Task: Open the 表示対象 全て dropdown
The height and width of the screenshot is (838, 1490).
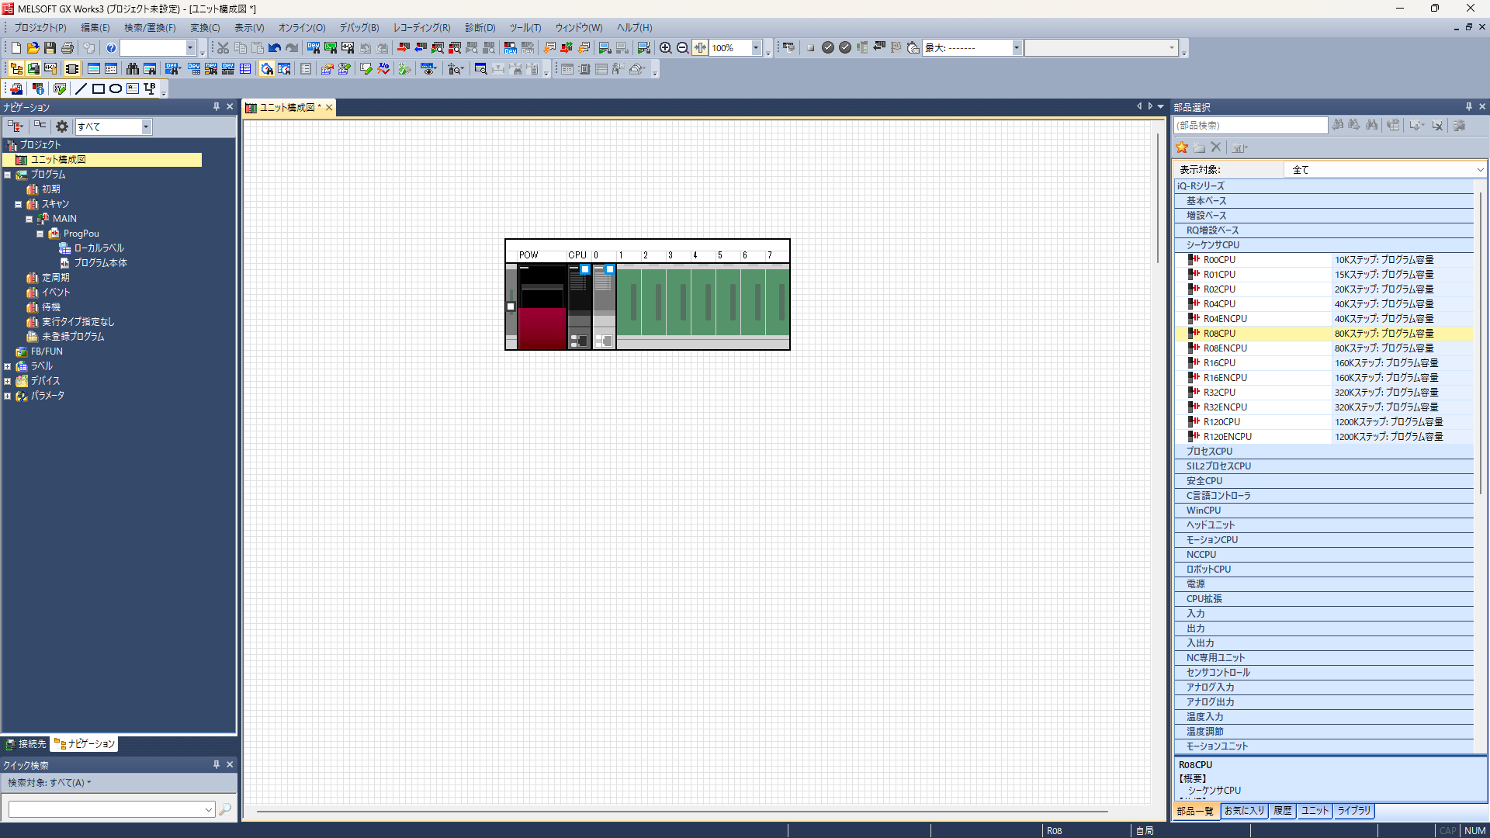Action: pos(1480,169)
